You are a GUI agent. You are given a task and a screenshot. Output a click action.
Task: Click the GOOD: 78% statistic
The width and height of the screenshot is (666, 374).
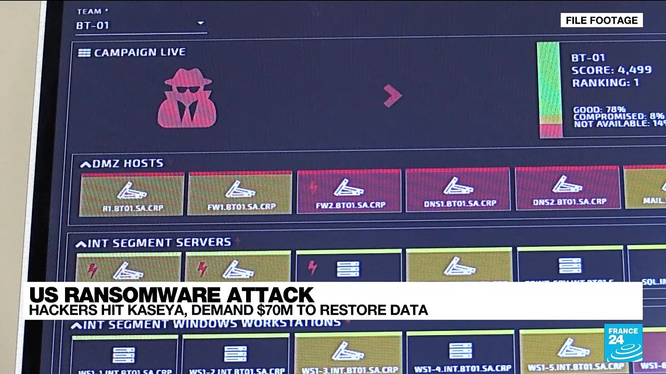tap(599, 110)
